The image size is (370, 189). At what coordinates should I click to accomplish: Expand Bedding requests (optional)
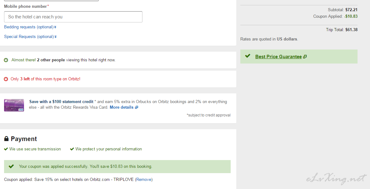coord(30,27)
